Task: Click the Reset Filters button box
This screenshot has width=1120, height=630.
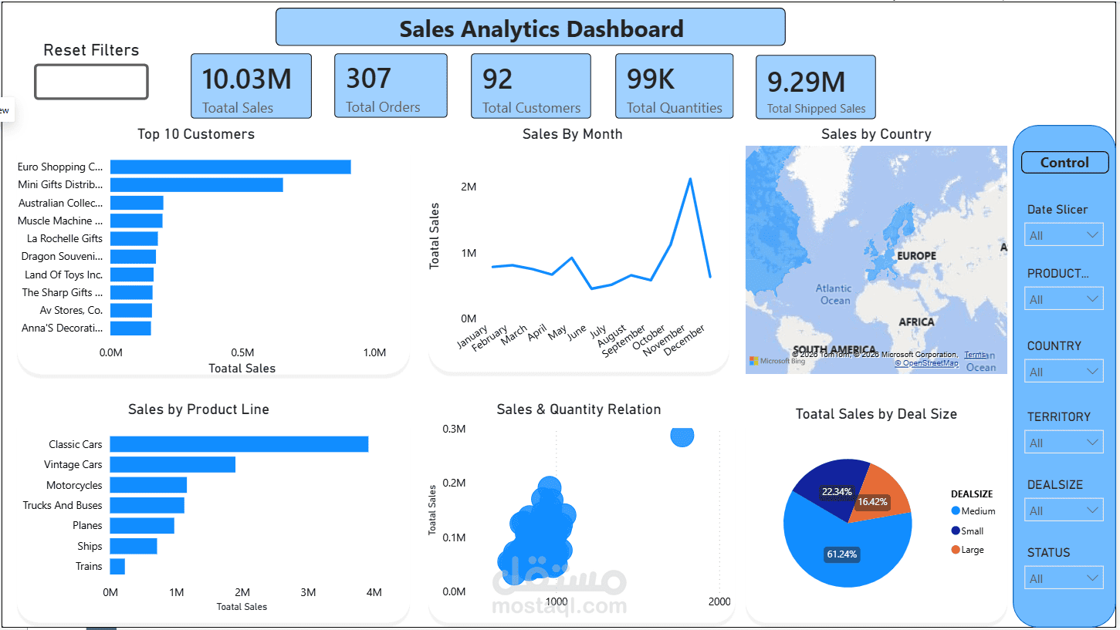Action: (91, 82)
